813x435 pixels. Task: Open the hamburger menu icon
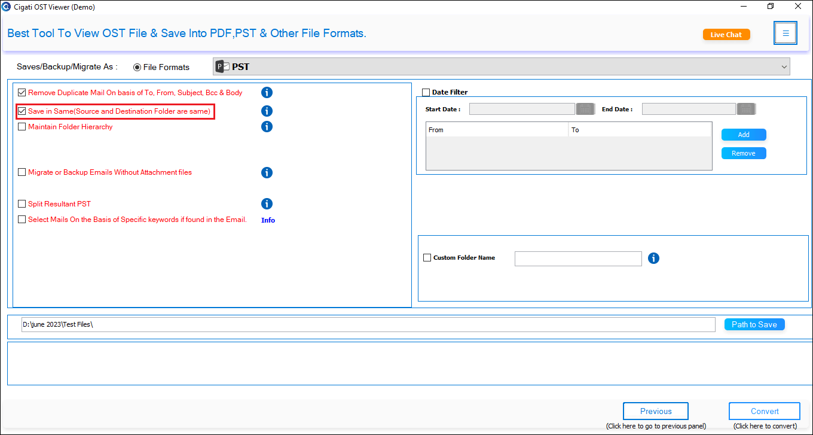[x=786, y=34]
